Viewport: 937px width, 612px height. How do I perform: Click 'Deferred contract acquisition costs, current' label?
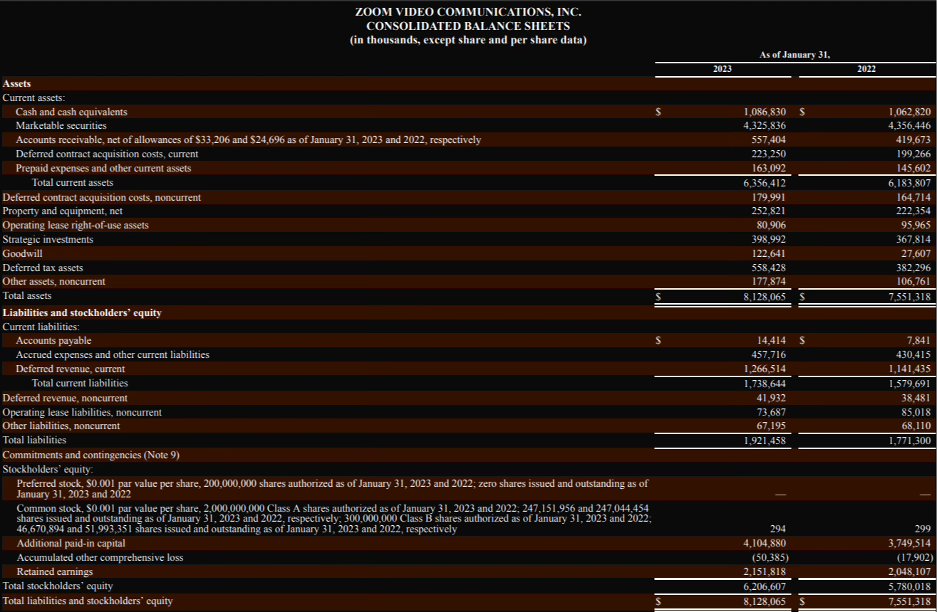point(107,154)
